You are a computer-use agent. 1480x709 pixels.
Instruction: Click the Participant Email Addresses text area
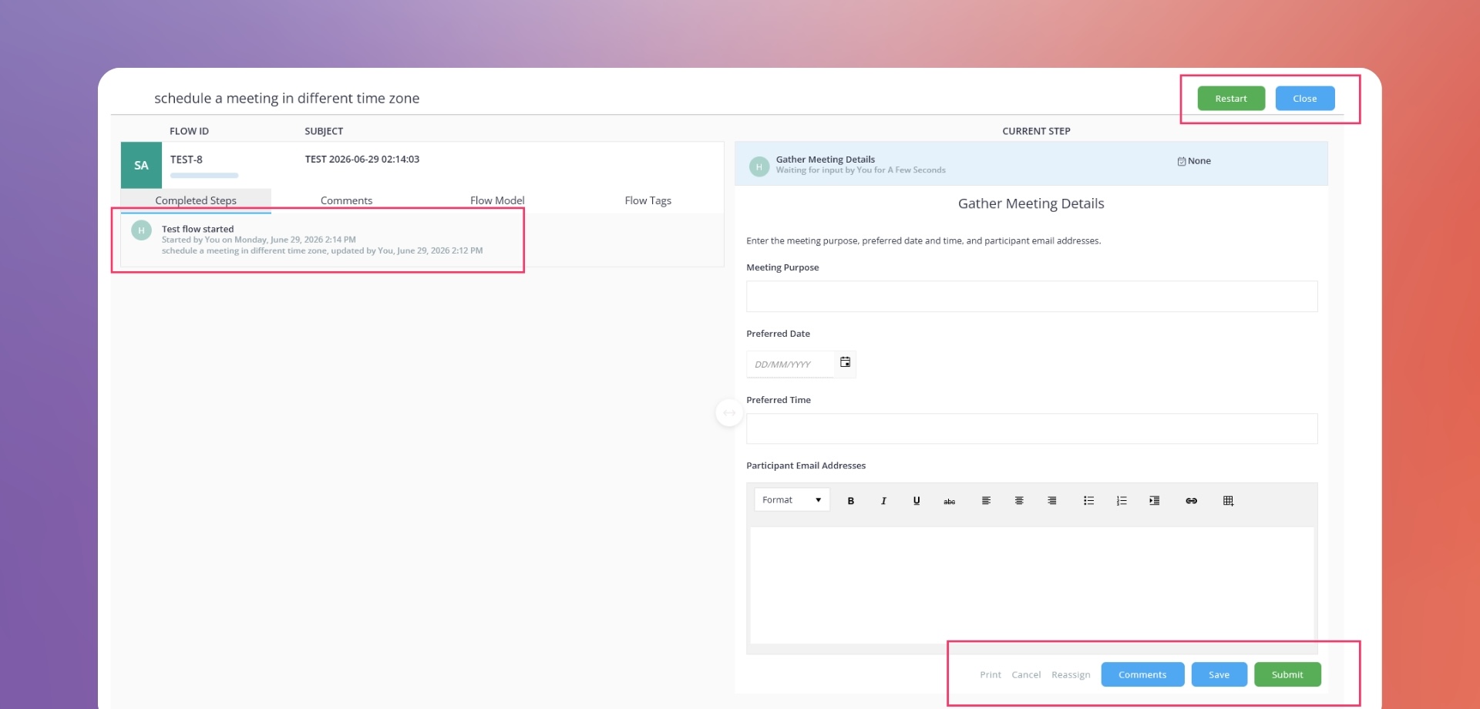(1031, 585)
